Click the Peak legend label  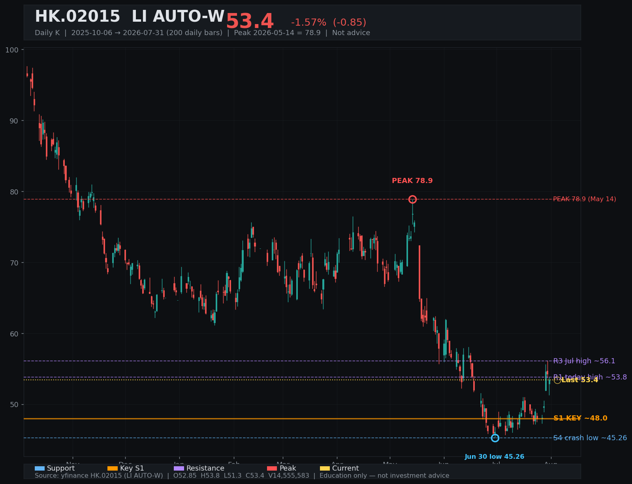[x=288, y=468]
